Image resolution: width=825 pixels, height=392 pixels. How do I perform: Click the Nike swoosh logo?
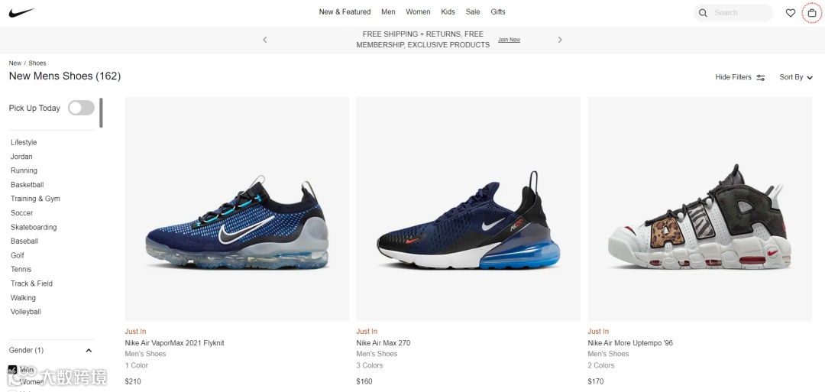click(21, 13)
